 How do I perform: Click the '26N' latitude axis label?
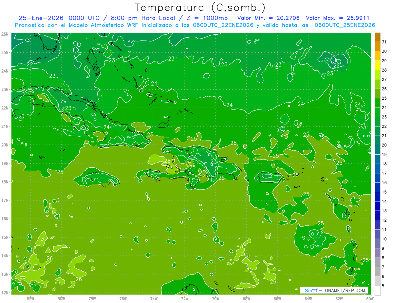tap(5, 34)
